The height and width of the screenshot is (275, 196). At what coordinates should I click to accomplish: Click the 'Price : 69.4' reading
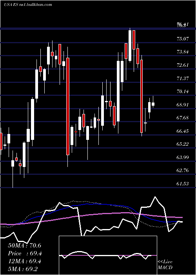[25, 253]
